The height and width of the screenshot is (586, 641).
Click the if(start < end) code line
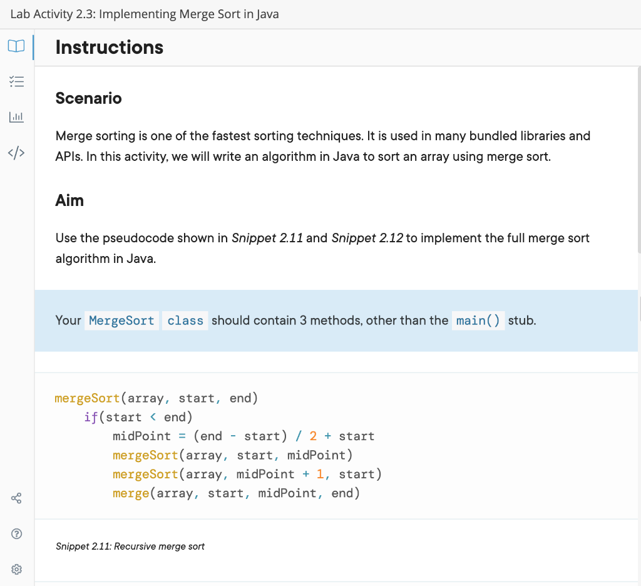click(x=138, y=417)
